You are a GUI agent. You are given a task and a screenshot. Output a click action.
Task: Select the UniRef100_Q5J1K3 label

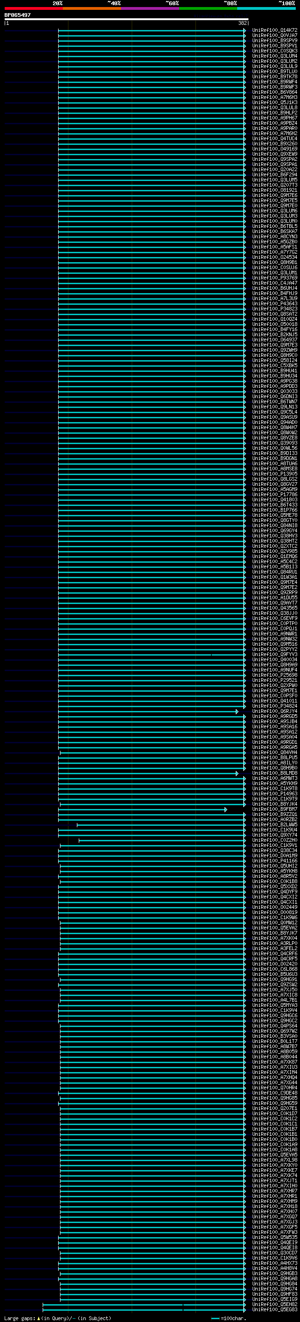point(275,103)
